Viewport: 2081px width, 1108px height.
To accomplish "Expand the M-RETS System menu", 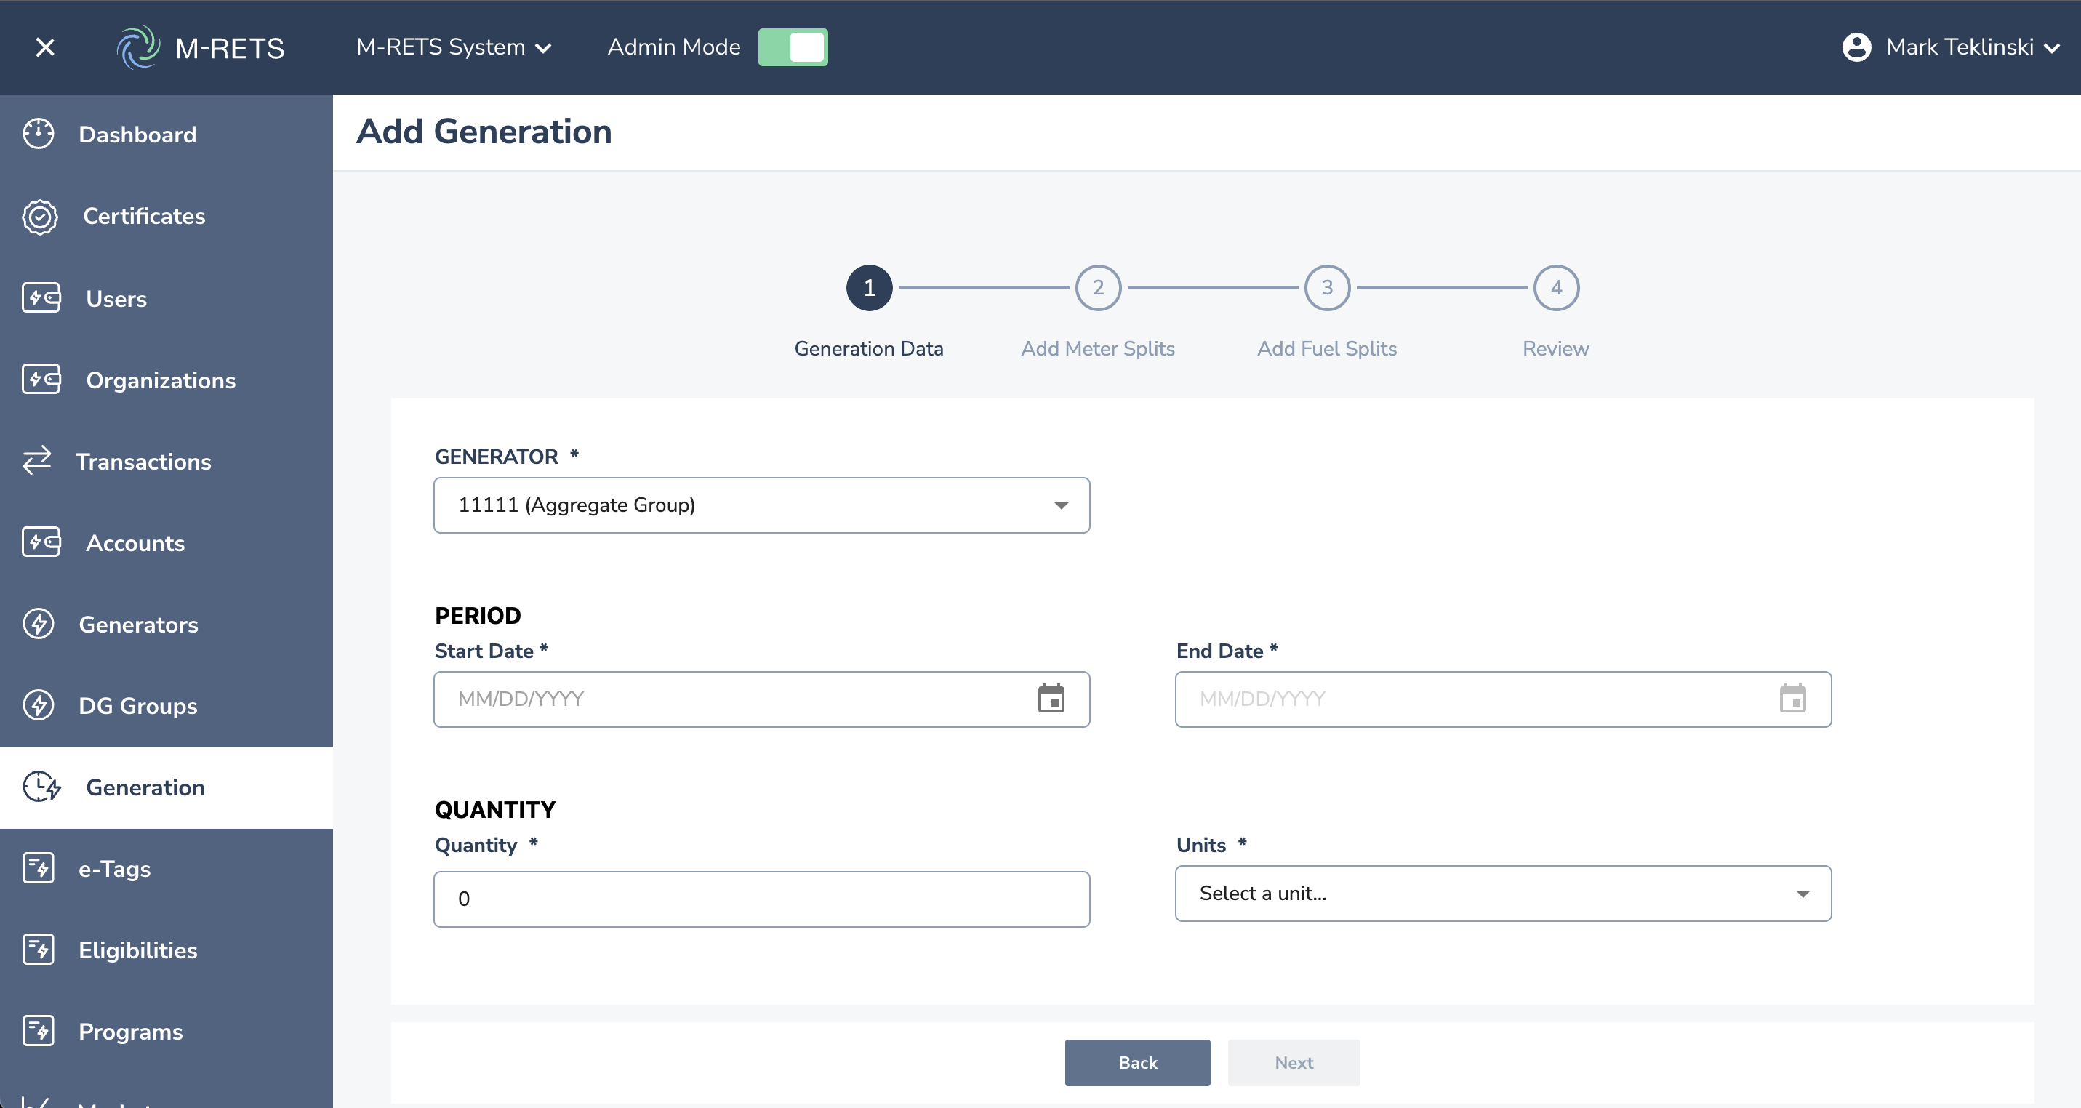I will (x=453, y=47).
